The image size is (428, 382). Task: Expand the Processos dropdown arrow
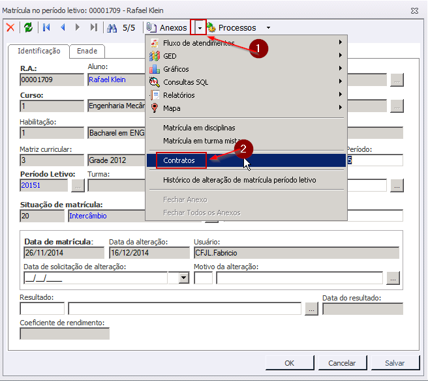click(x=268, y=28)
